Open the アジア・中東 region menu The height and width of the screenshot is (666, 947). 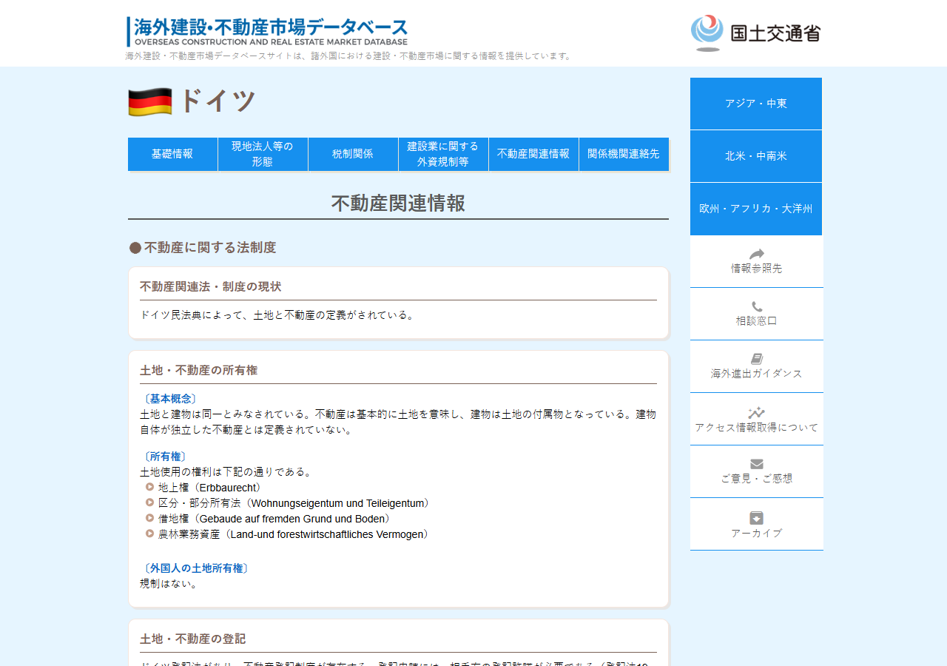coord(756,104)
